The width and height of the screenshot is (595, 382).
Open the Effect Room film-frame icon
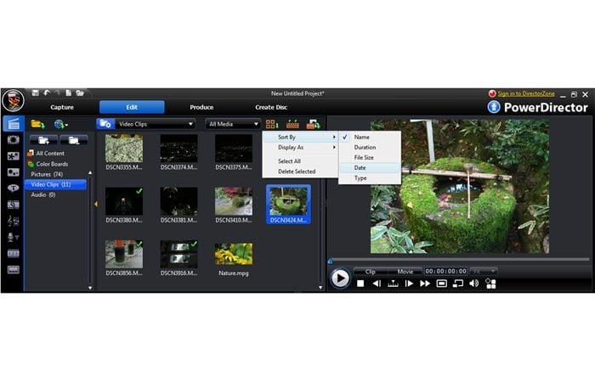[x=14, y=140]
